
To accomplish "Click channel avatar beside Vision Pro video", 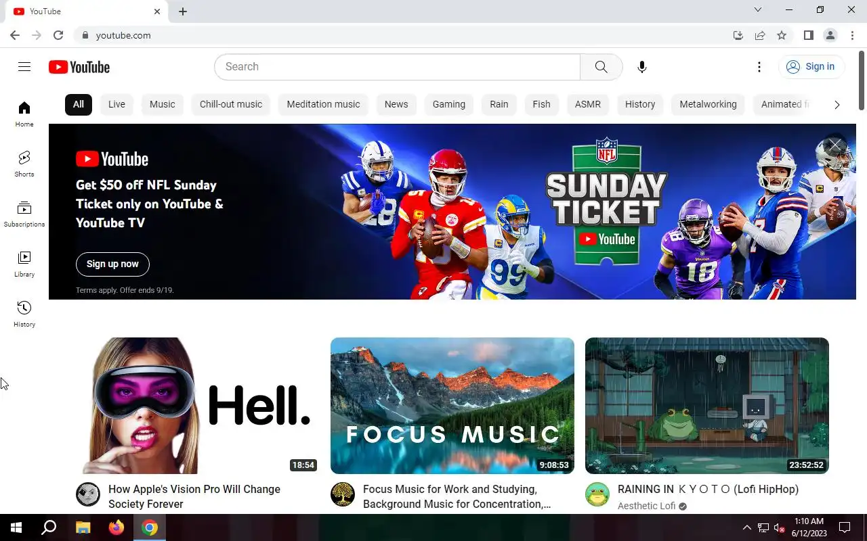I will pos(88,494).
